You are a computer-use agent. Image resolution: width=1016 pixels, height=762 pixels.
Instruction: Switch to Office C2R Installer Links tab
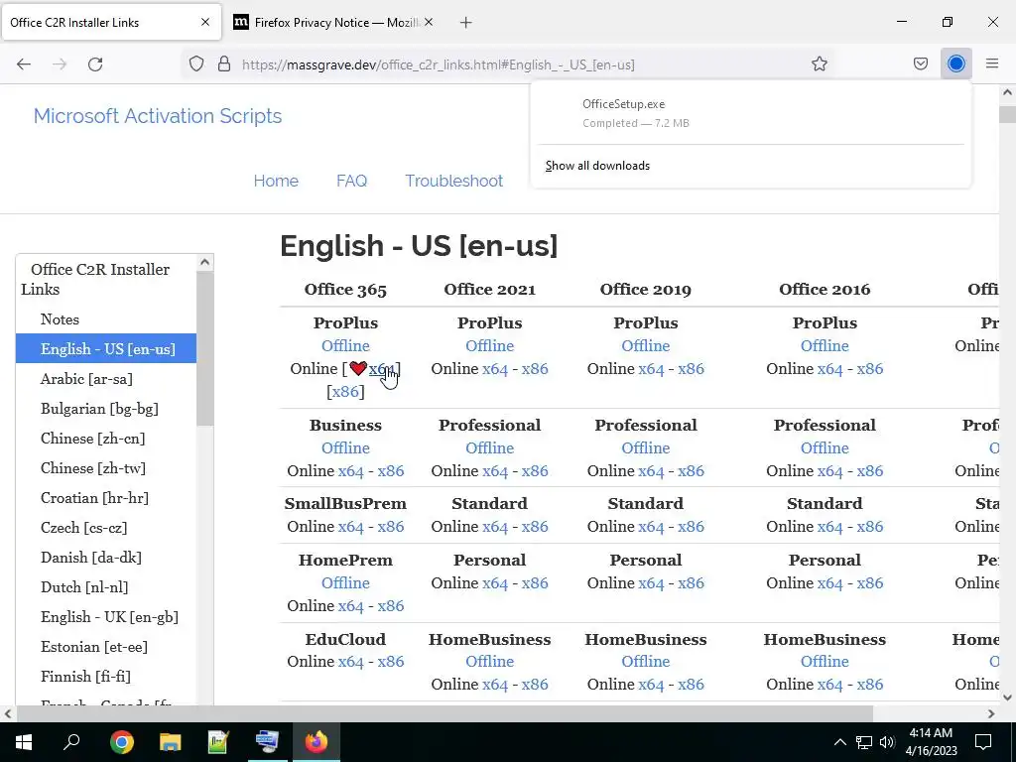click(x=110, y=23)
